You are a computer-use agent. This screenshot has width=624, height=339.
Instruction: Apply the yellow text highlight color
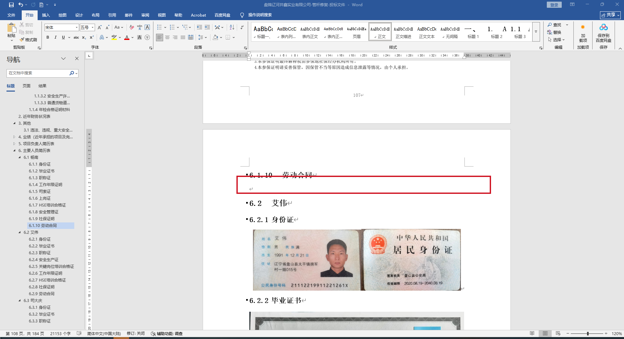click(114, 37)
